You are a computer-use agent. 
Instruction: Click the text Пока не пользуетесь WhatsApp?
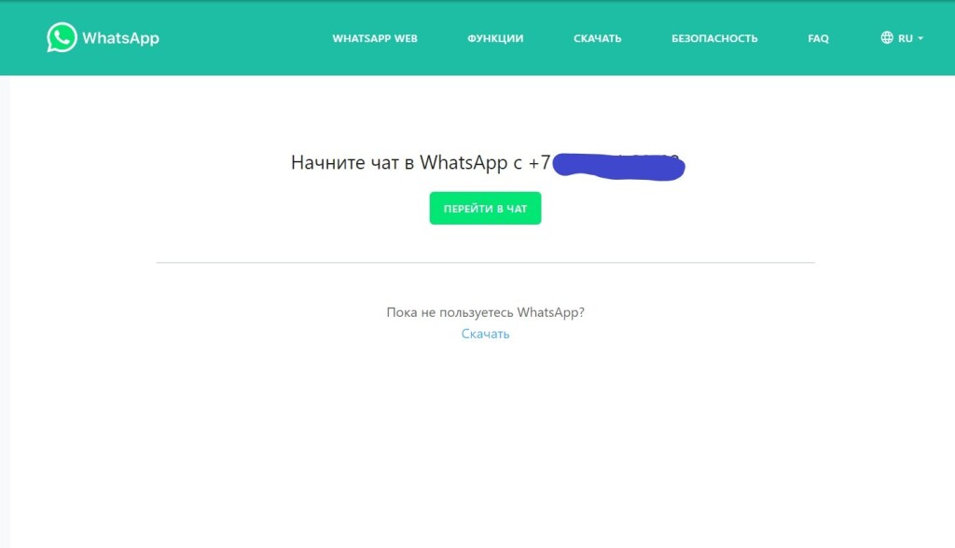tap(485, 312)
